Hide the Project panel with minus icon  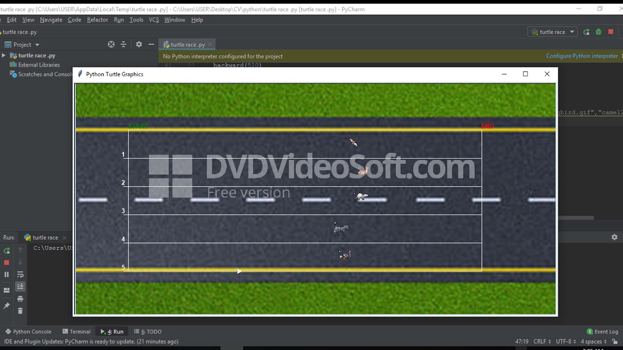pyautogui.click(x=151, y=44)
